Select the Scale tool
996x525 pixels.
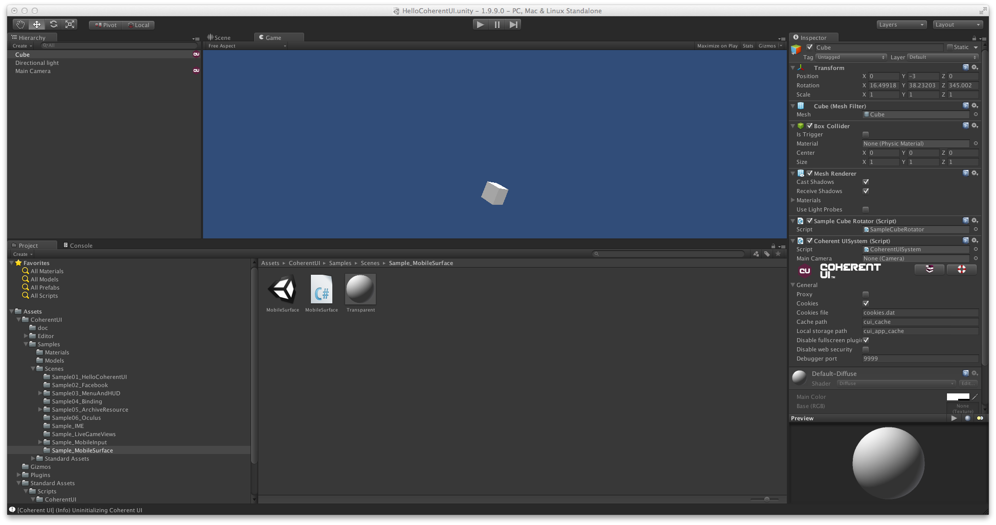[x=70, y=25]
